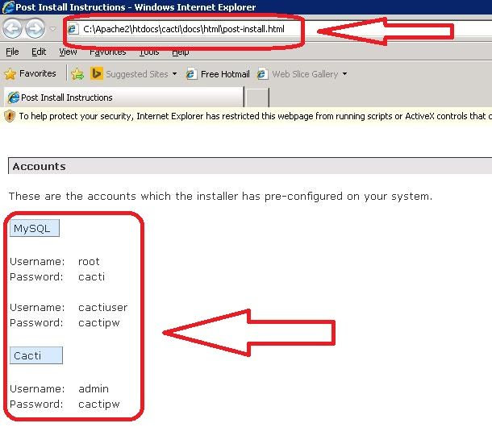The height and width of the screenshot is (448, 492).
Task: Click the security information bar message
Action: 255,116
